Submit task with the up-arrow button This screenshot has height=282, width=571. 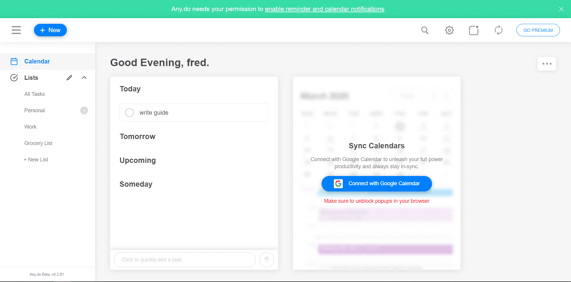tap(266, 260)
